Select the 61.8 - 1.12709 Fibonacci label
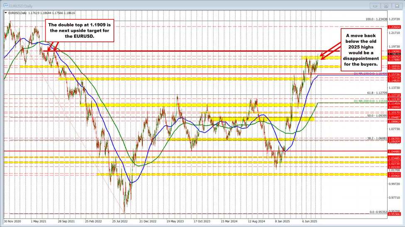This screenshot has height=227, width=405. coord(377,93)
